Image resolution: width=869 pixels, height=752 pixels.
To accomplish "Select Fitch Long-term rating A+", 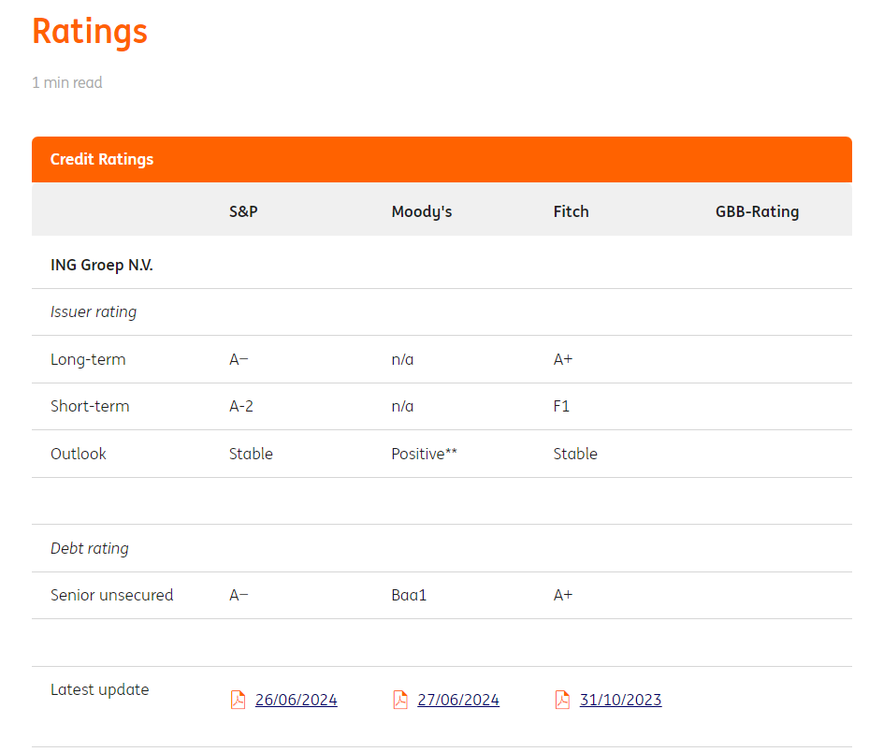I will click(563, 360).
